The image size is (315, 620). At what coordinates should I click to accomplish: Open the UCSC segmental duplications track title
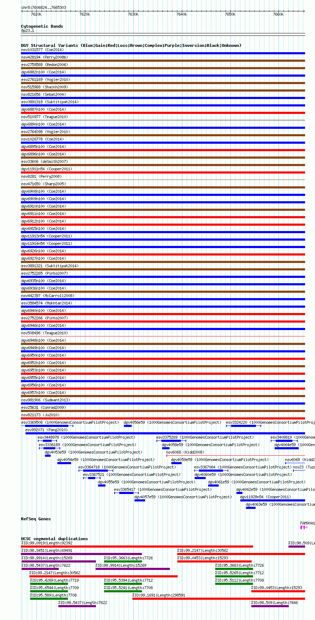(55, 539)
